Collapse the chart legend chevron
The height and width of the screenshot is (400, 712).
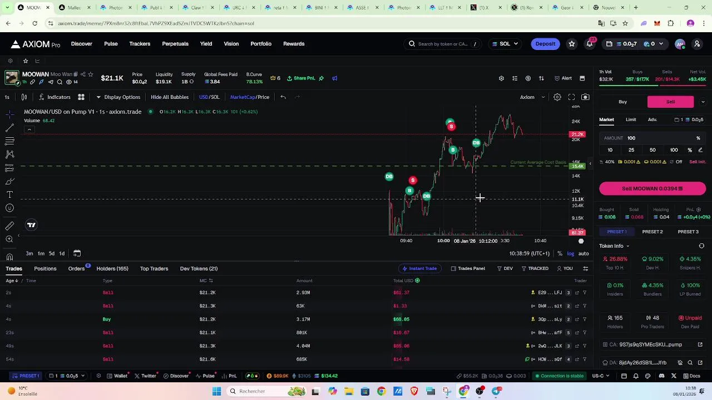(x=29, y=129)
